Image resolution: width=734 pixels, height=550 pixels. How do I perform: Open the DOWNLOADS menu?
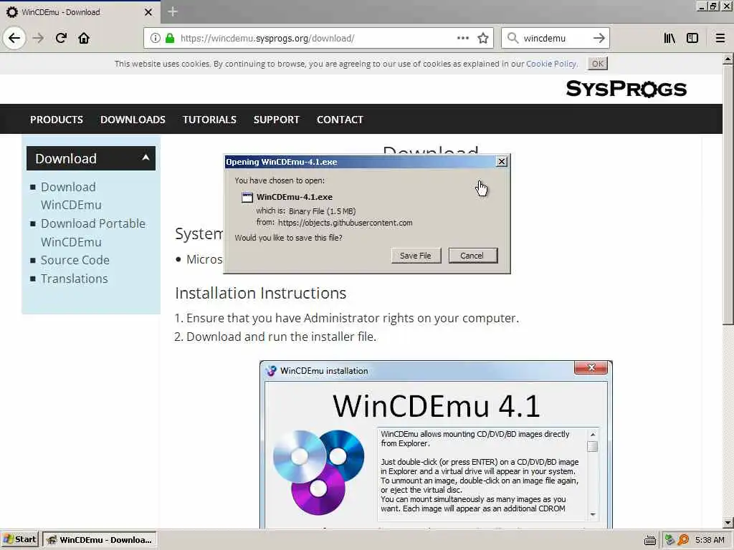[133, 120]
